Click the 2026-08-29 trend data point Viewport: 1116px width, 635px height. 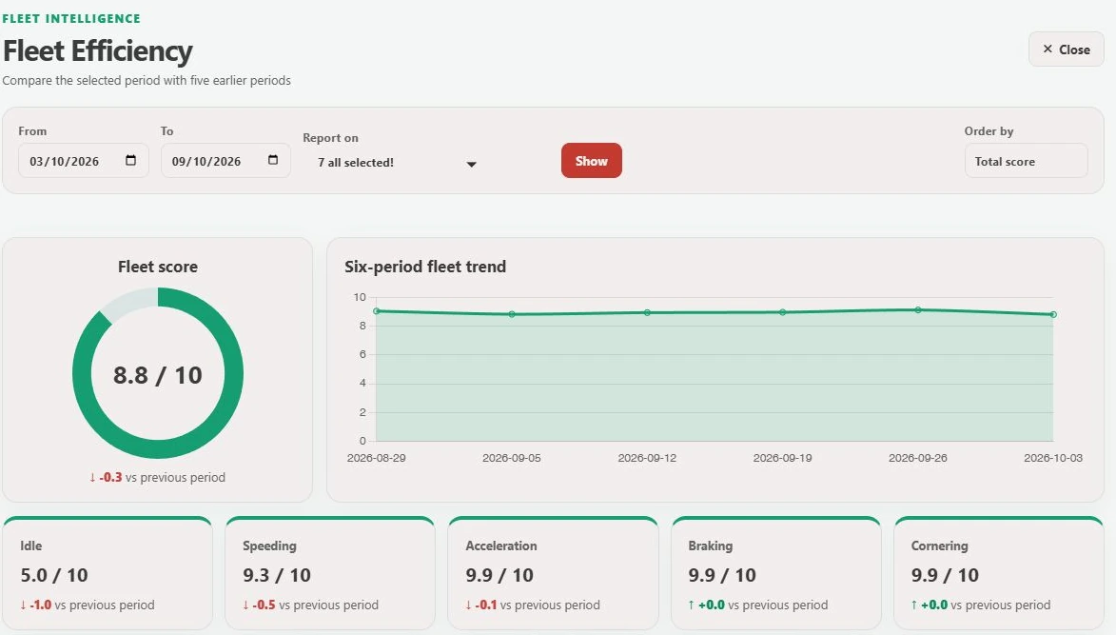(x=377, y=311)
